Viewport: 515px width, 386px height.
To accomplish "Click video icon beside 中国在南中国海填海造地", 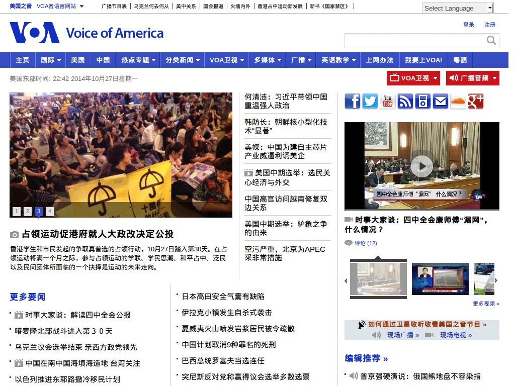I will click(19, 363).
